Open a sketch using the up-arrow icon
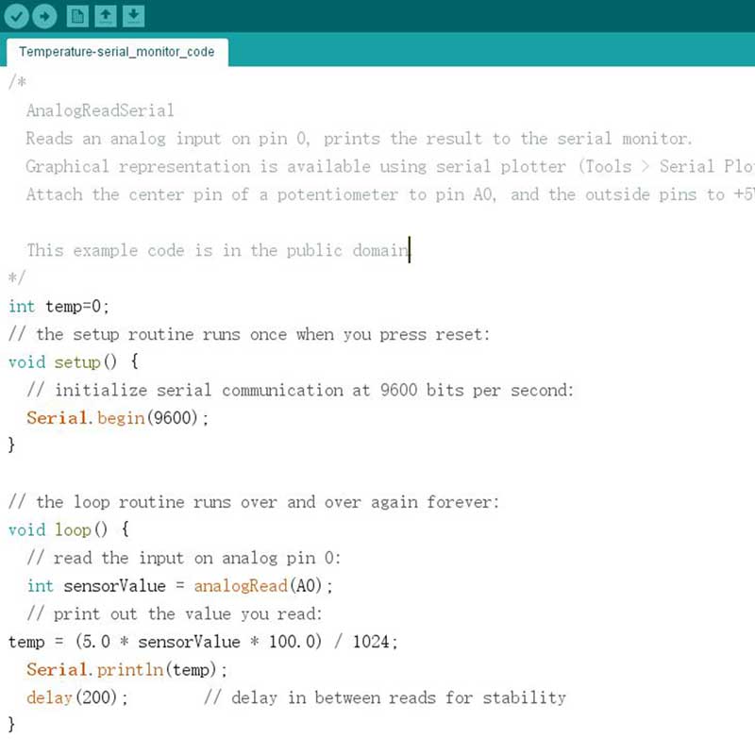The height and width of the screenshot is (755, 755). tap(106, 15)
